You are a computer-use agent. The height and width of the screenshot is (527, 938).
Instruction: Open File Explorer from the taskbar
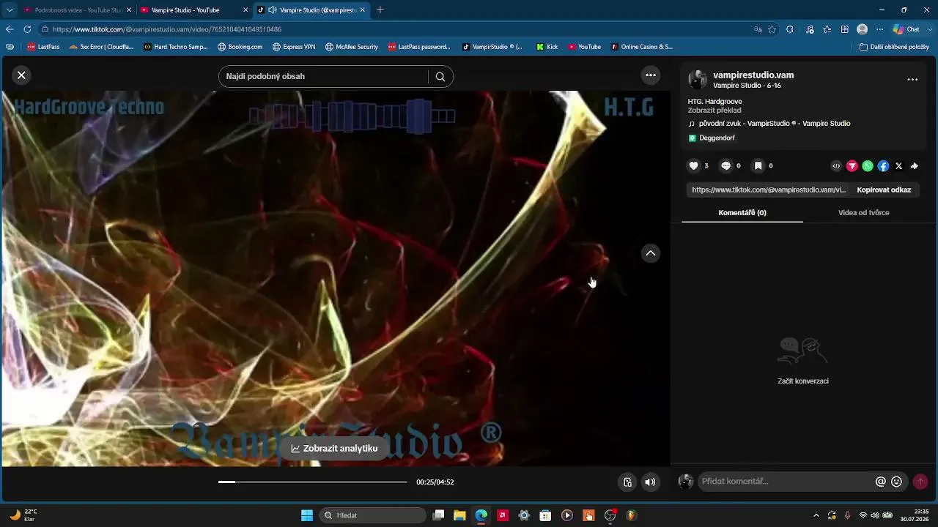coord(459,515)
